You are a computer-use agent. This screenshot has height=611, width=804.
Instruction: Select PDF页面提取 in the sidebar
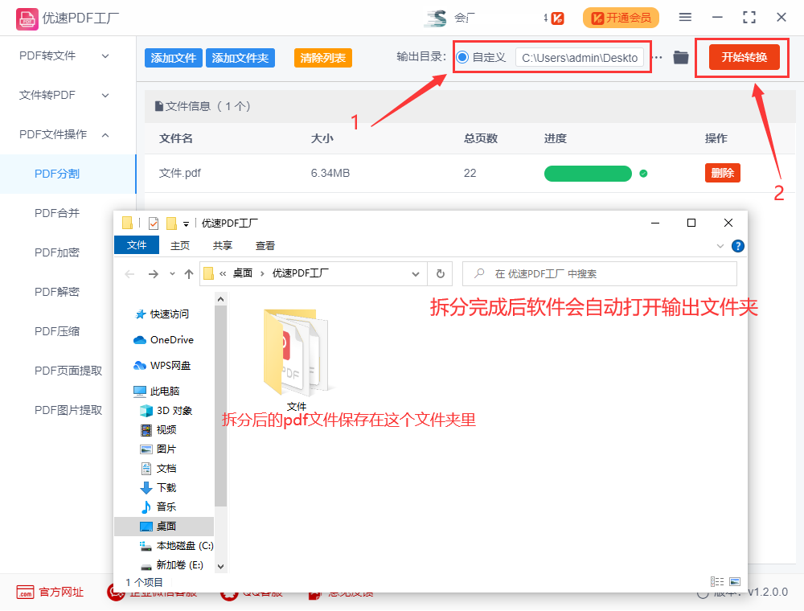point(68,371)
